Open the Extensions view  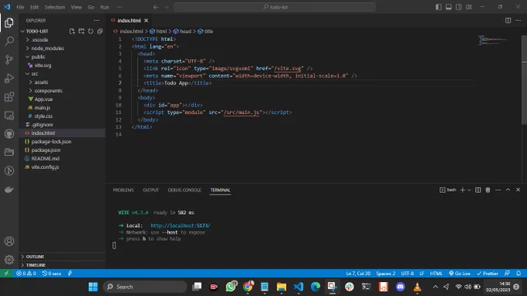tap(9, 97)
